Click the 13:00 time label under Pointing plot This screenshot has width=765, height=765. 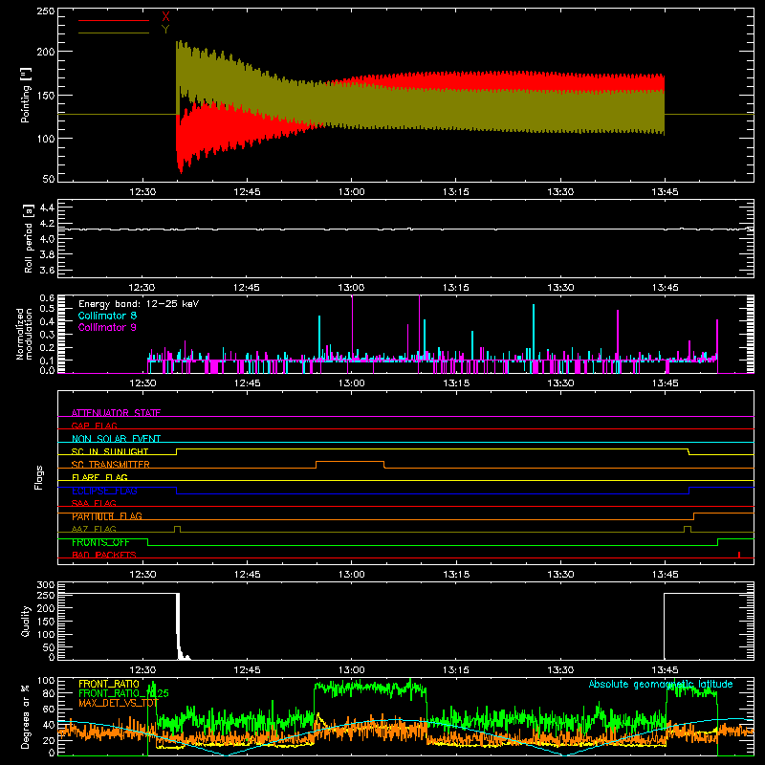point(351,192)
